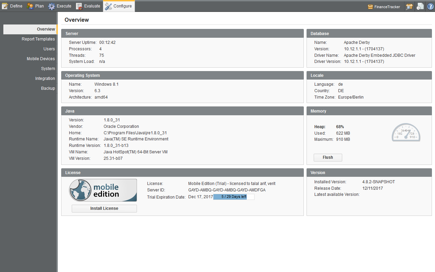Click the Overview page heading
The height and width of the screenshot is (272, 435).
pos(77,20)
